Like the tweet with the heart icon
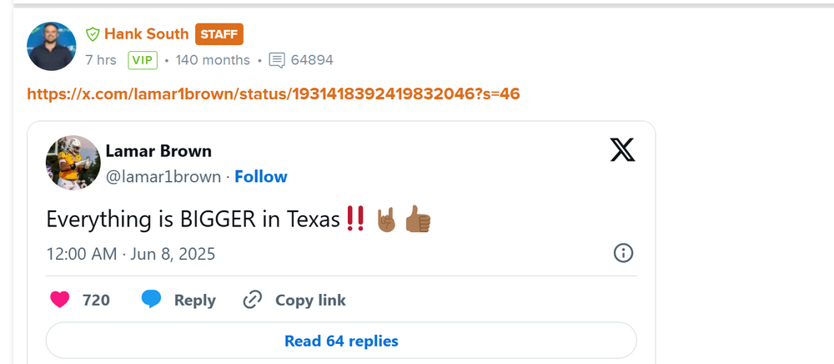Screen dimensions: 834x364 pyautogui.click(x=60, y=300)
